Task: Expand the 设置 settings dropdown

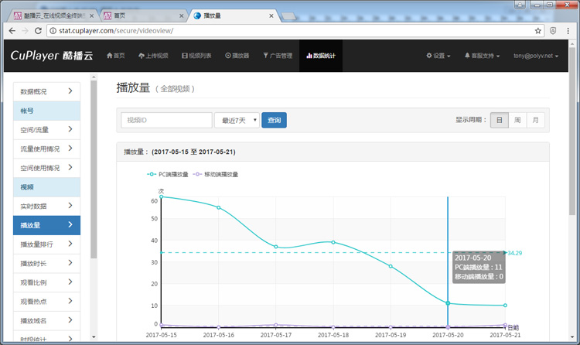Action: pos(438,56)
